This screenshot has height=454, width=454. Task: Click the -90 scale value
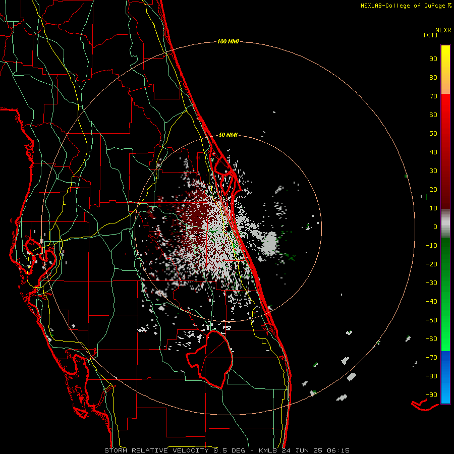431,395
